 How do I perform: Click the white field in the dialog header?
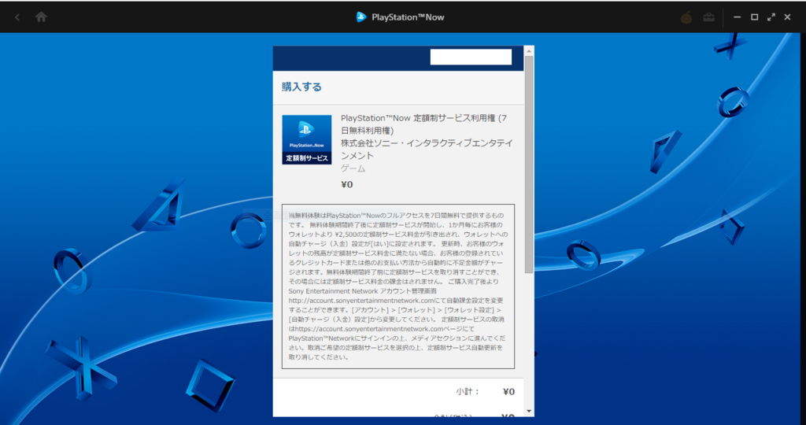tap(471, 57)
